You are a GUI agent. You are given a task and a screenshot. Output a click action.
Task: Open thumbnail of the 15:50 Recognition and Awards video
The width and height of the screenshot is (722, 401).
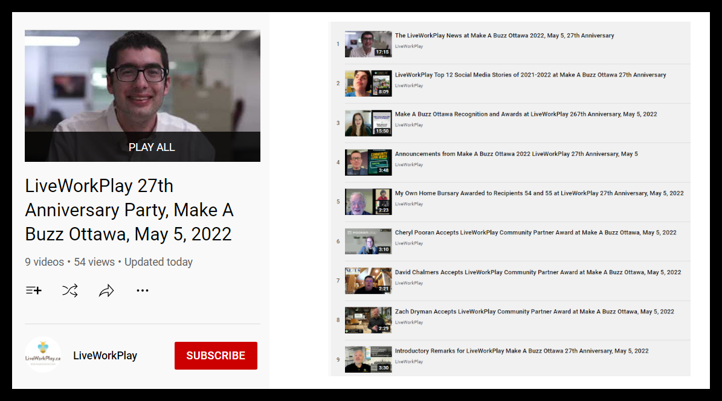click(369, 123)
